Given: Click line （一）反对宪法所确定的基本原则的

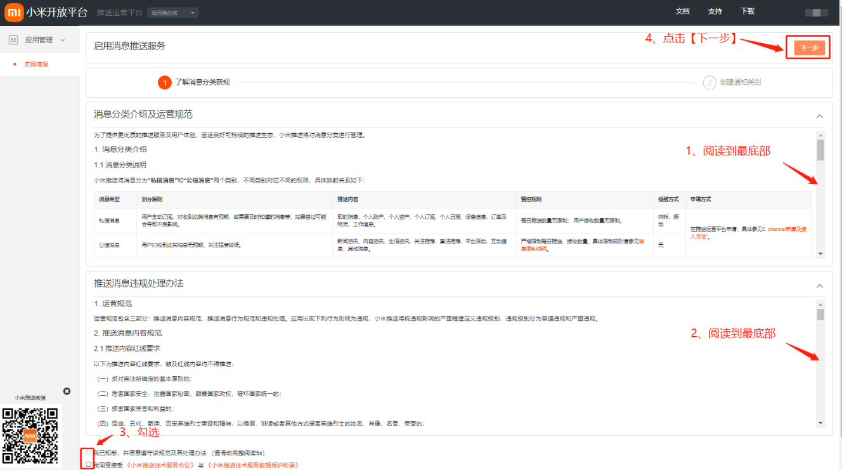Looking at the screenshot, I should tap(145, 379).
